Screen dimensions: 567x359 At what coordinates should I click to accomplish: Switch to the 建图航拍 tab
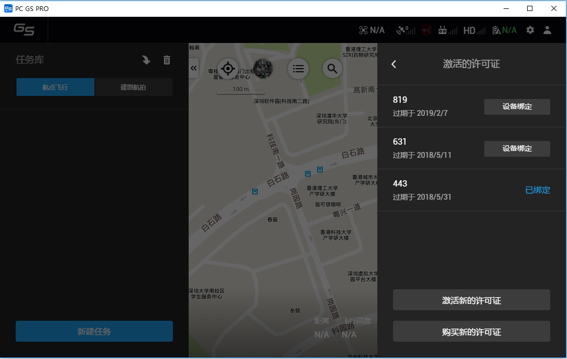(x=134, y=86)
